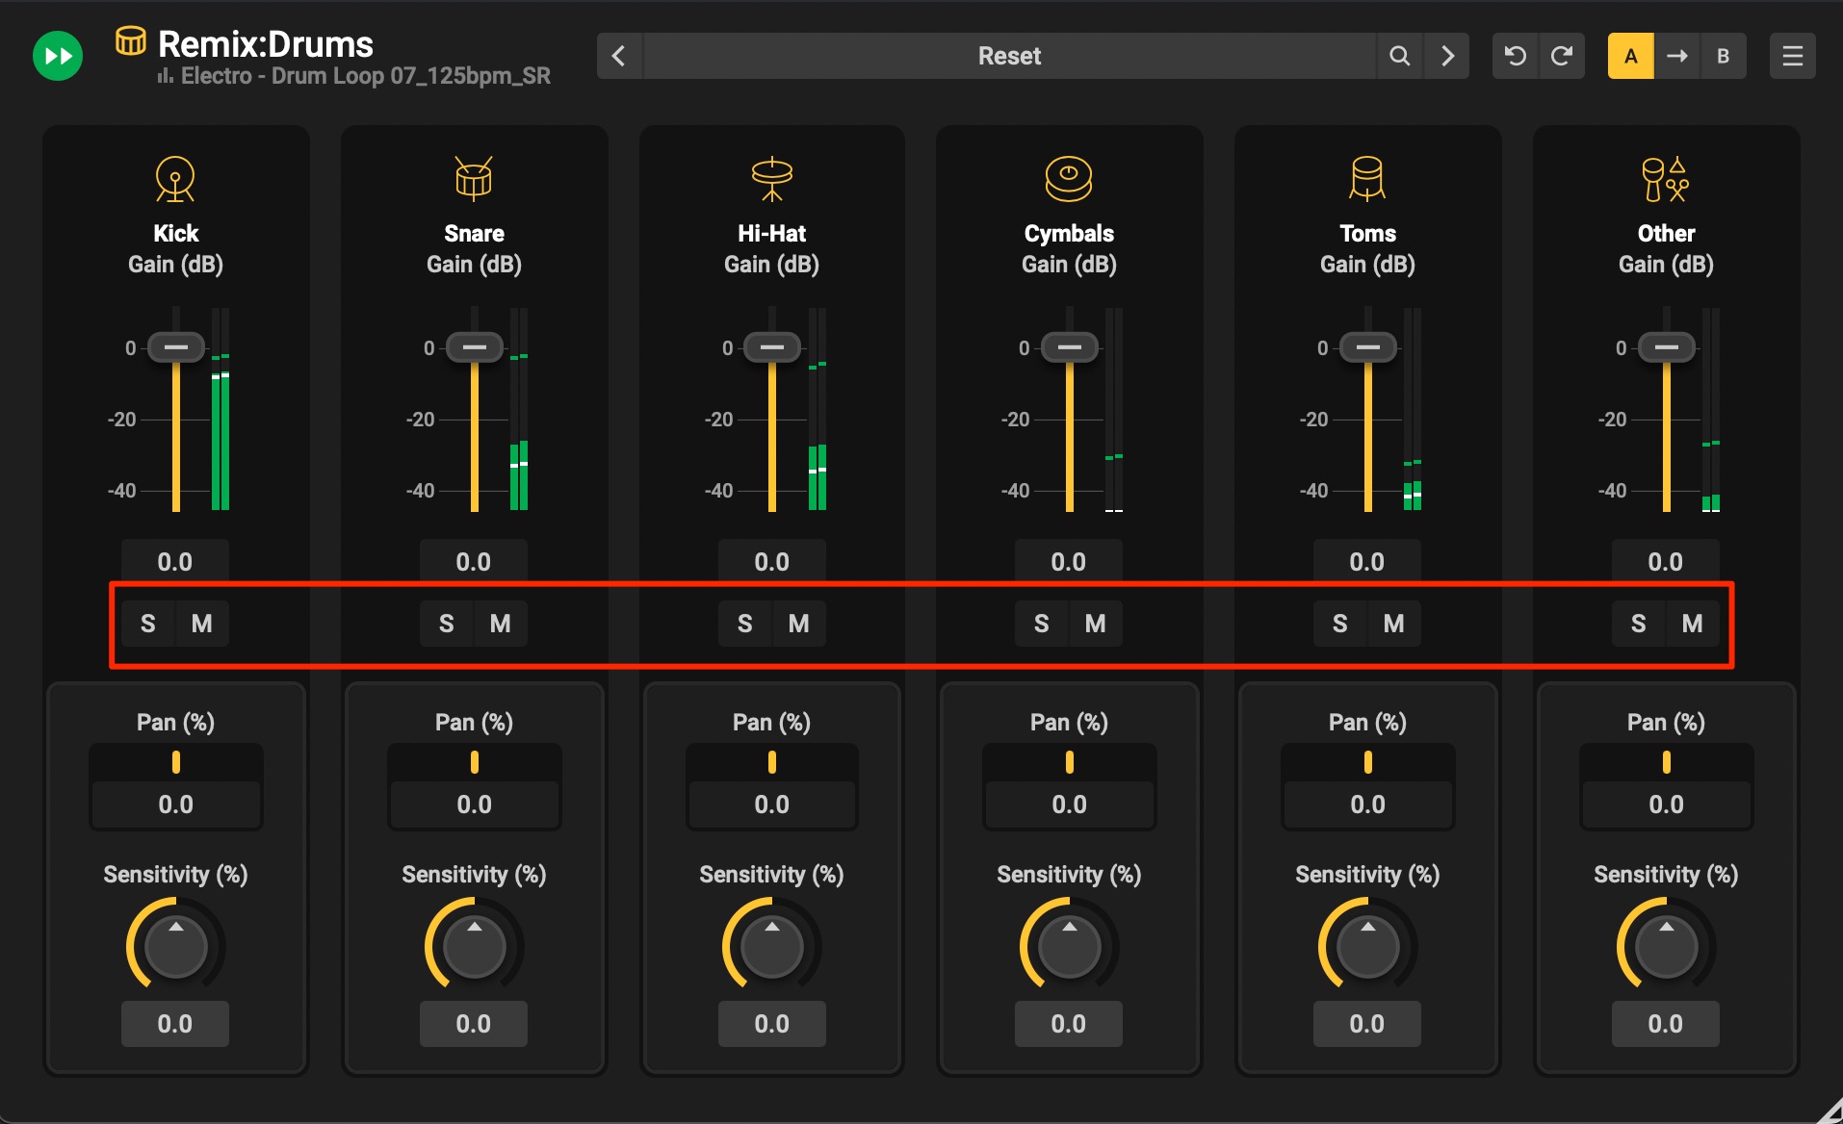
Task: Undo the last change
Action: [1515, 56]
